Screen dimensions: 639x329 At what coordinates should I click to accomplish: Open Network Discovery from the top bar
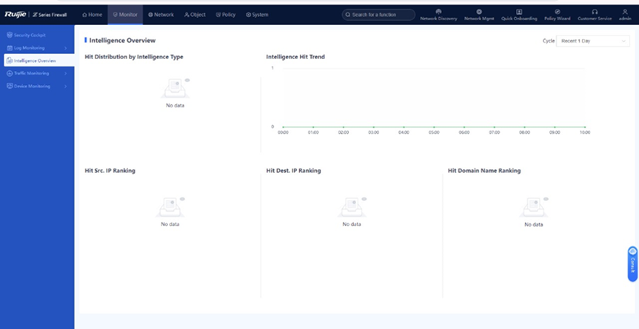pyautogui.click(x=438, y=15)
